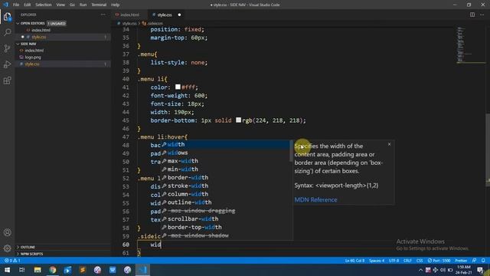Open the Explorer view in activity bar

coord(7,17)
